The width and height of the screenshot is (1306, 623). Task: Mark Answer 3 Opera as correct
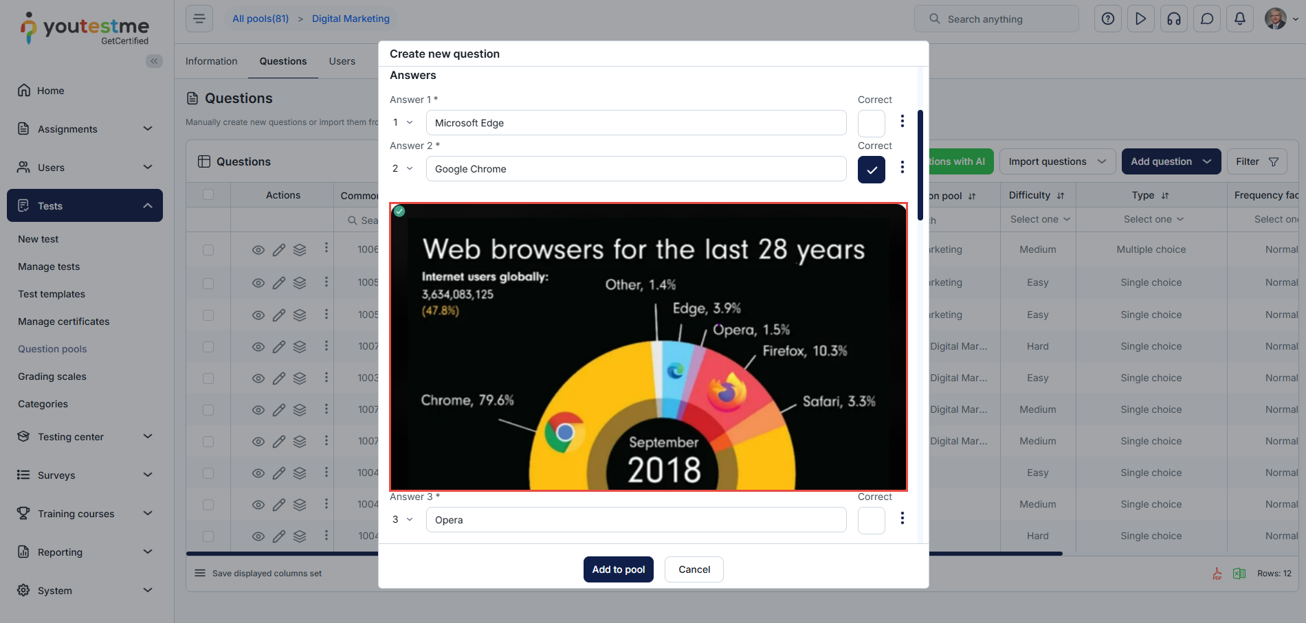(872, 521)
